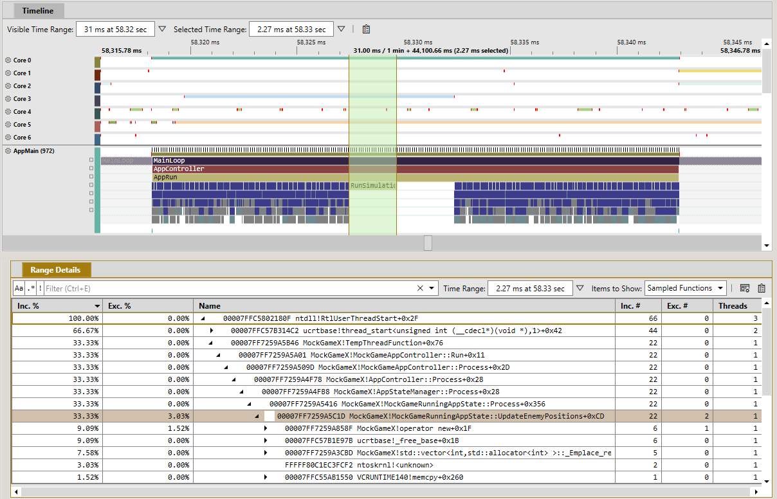Toggle the checkbox beside the AppController row
The height and width of the screenshot is (499, 777).
[91, 168]
